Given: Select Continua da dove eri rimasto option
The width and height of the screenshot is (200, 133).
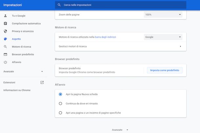Looking at the screenshot, I should coord(60,103).
